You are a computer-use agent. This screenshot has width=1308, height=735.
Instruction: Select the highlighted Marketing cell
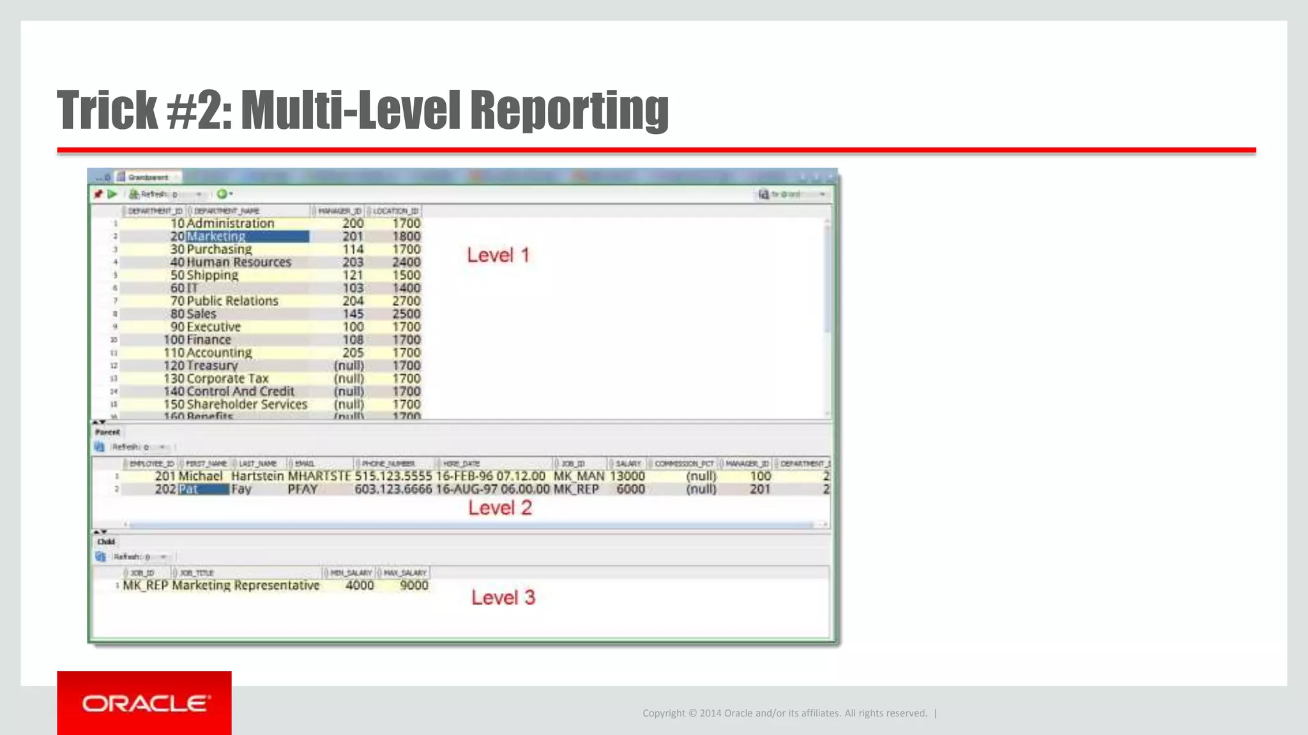coord(247,236)
